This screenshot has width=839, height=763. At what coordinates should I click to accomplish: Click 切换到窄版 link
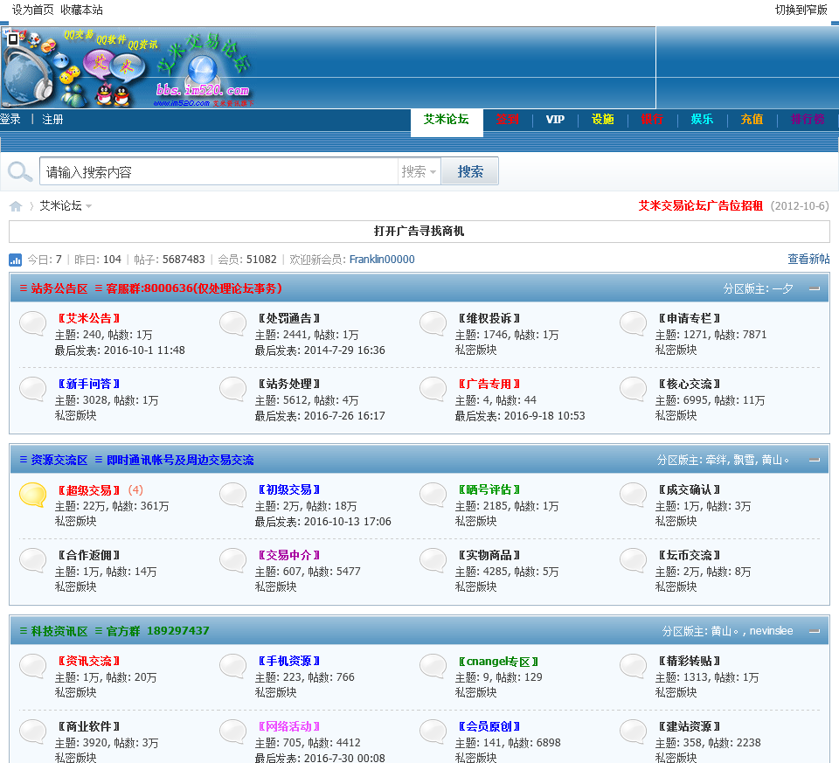[801, 10]
